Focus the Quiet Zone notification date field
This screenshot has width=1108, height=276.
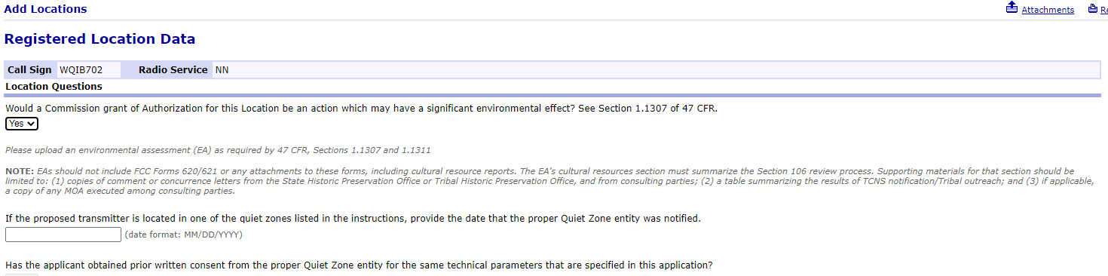[x=63, y=235]
